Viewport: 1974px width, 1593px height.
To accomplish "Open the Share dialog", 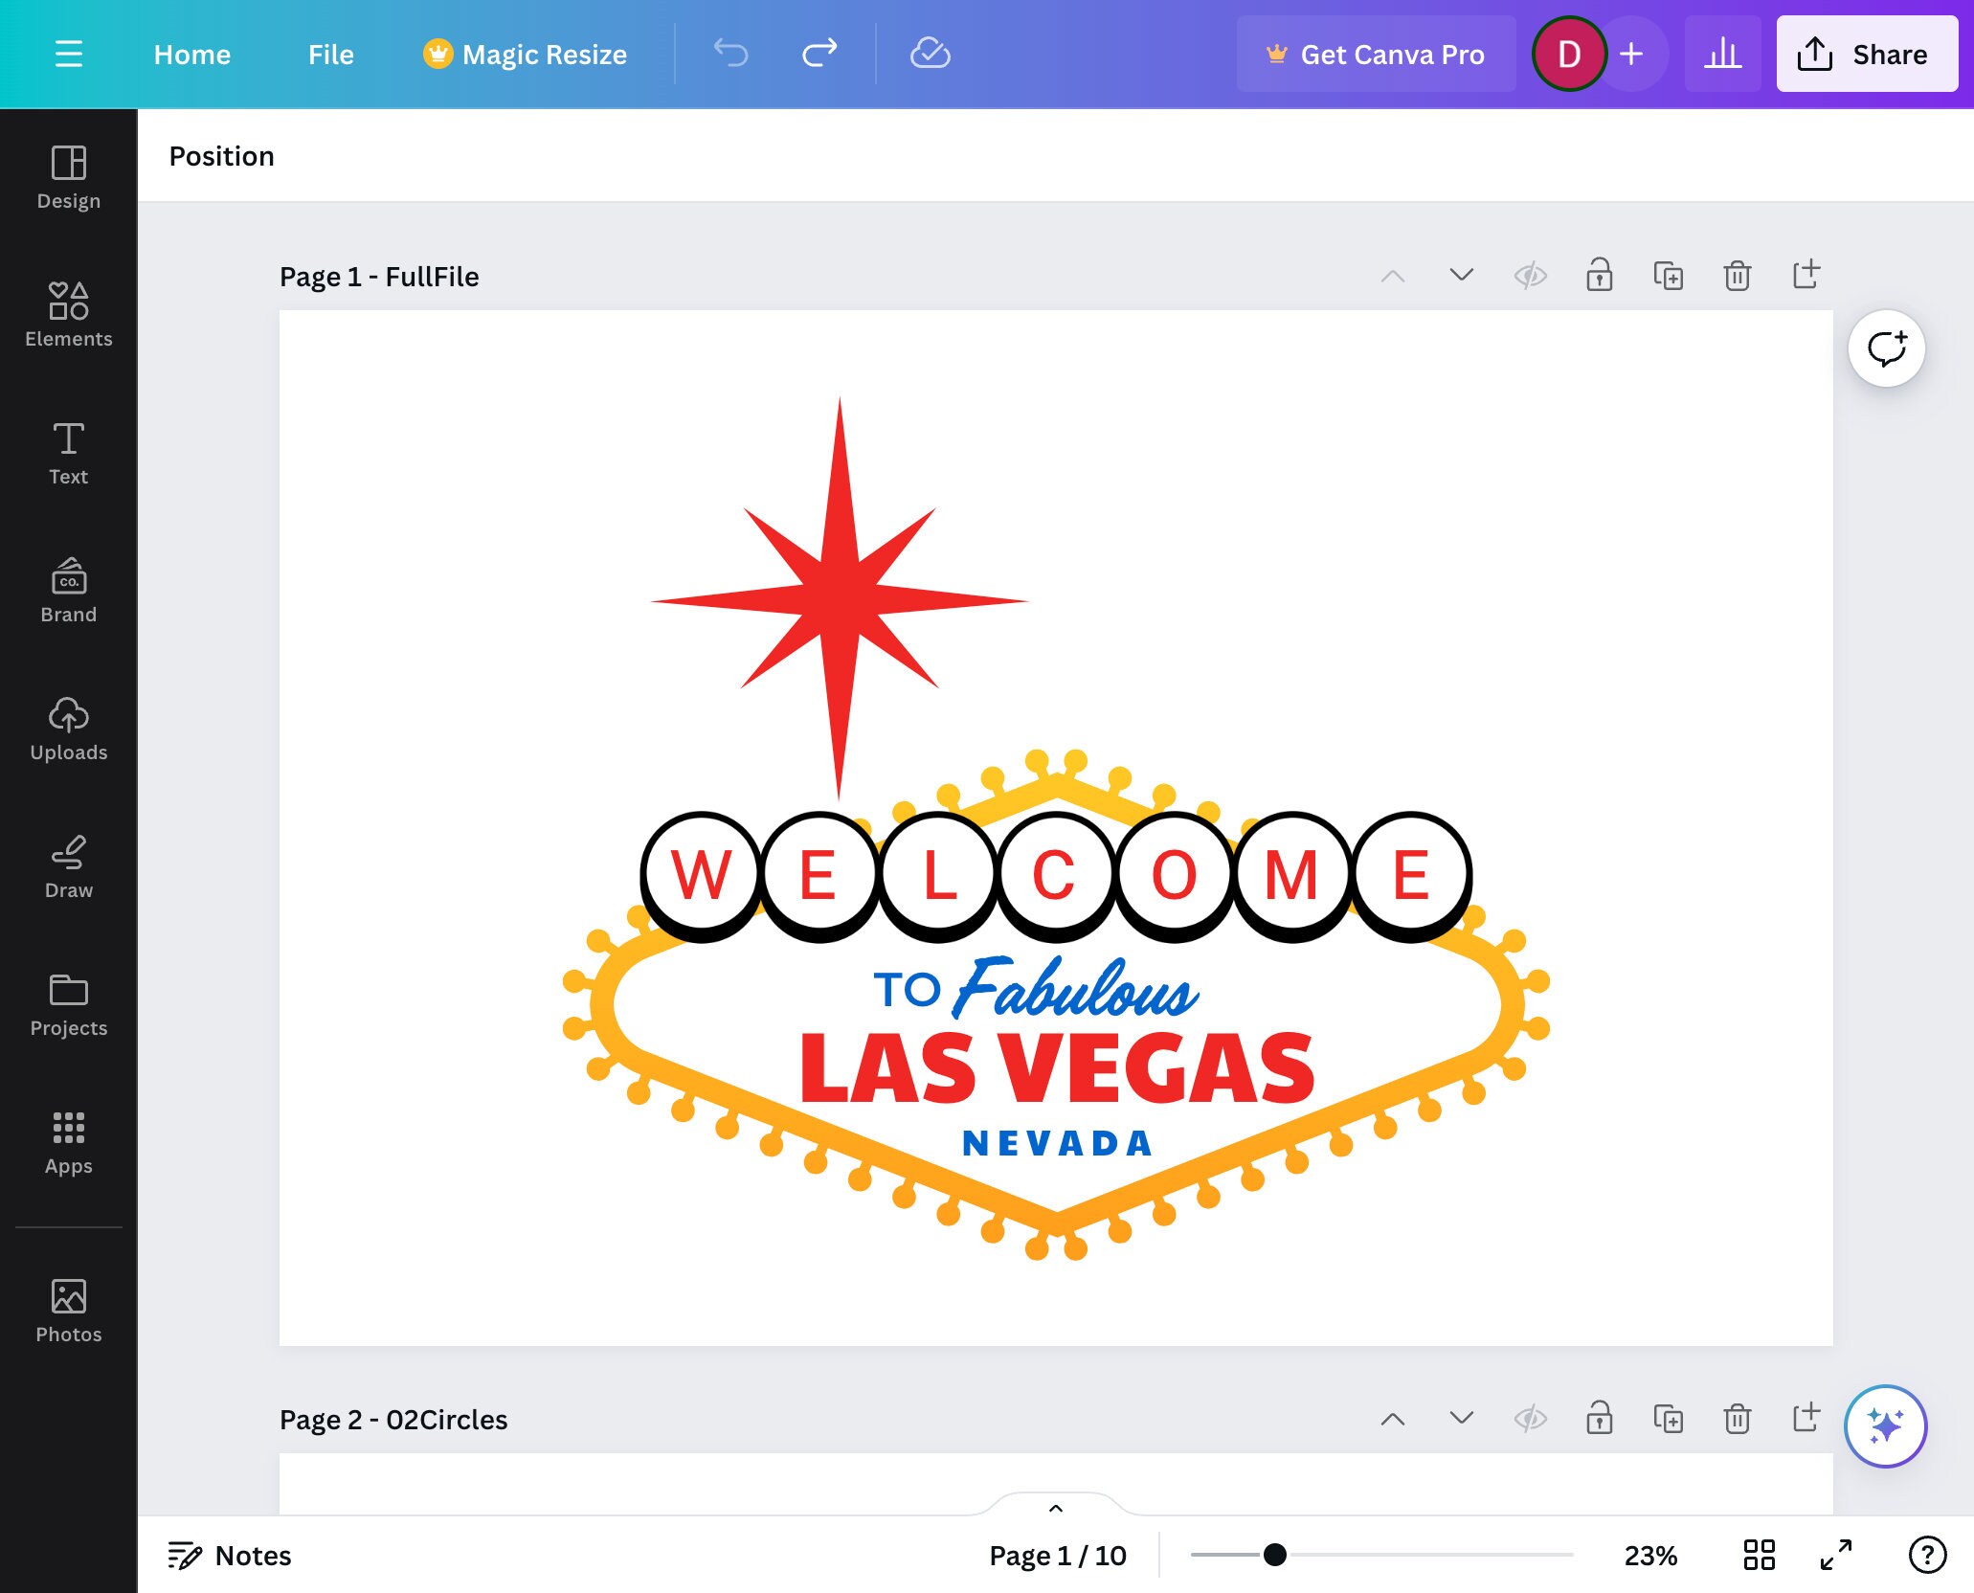I will [1865, 54].
